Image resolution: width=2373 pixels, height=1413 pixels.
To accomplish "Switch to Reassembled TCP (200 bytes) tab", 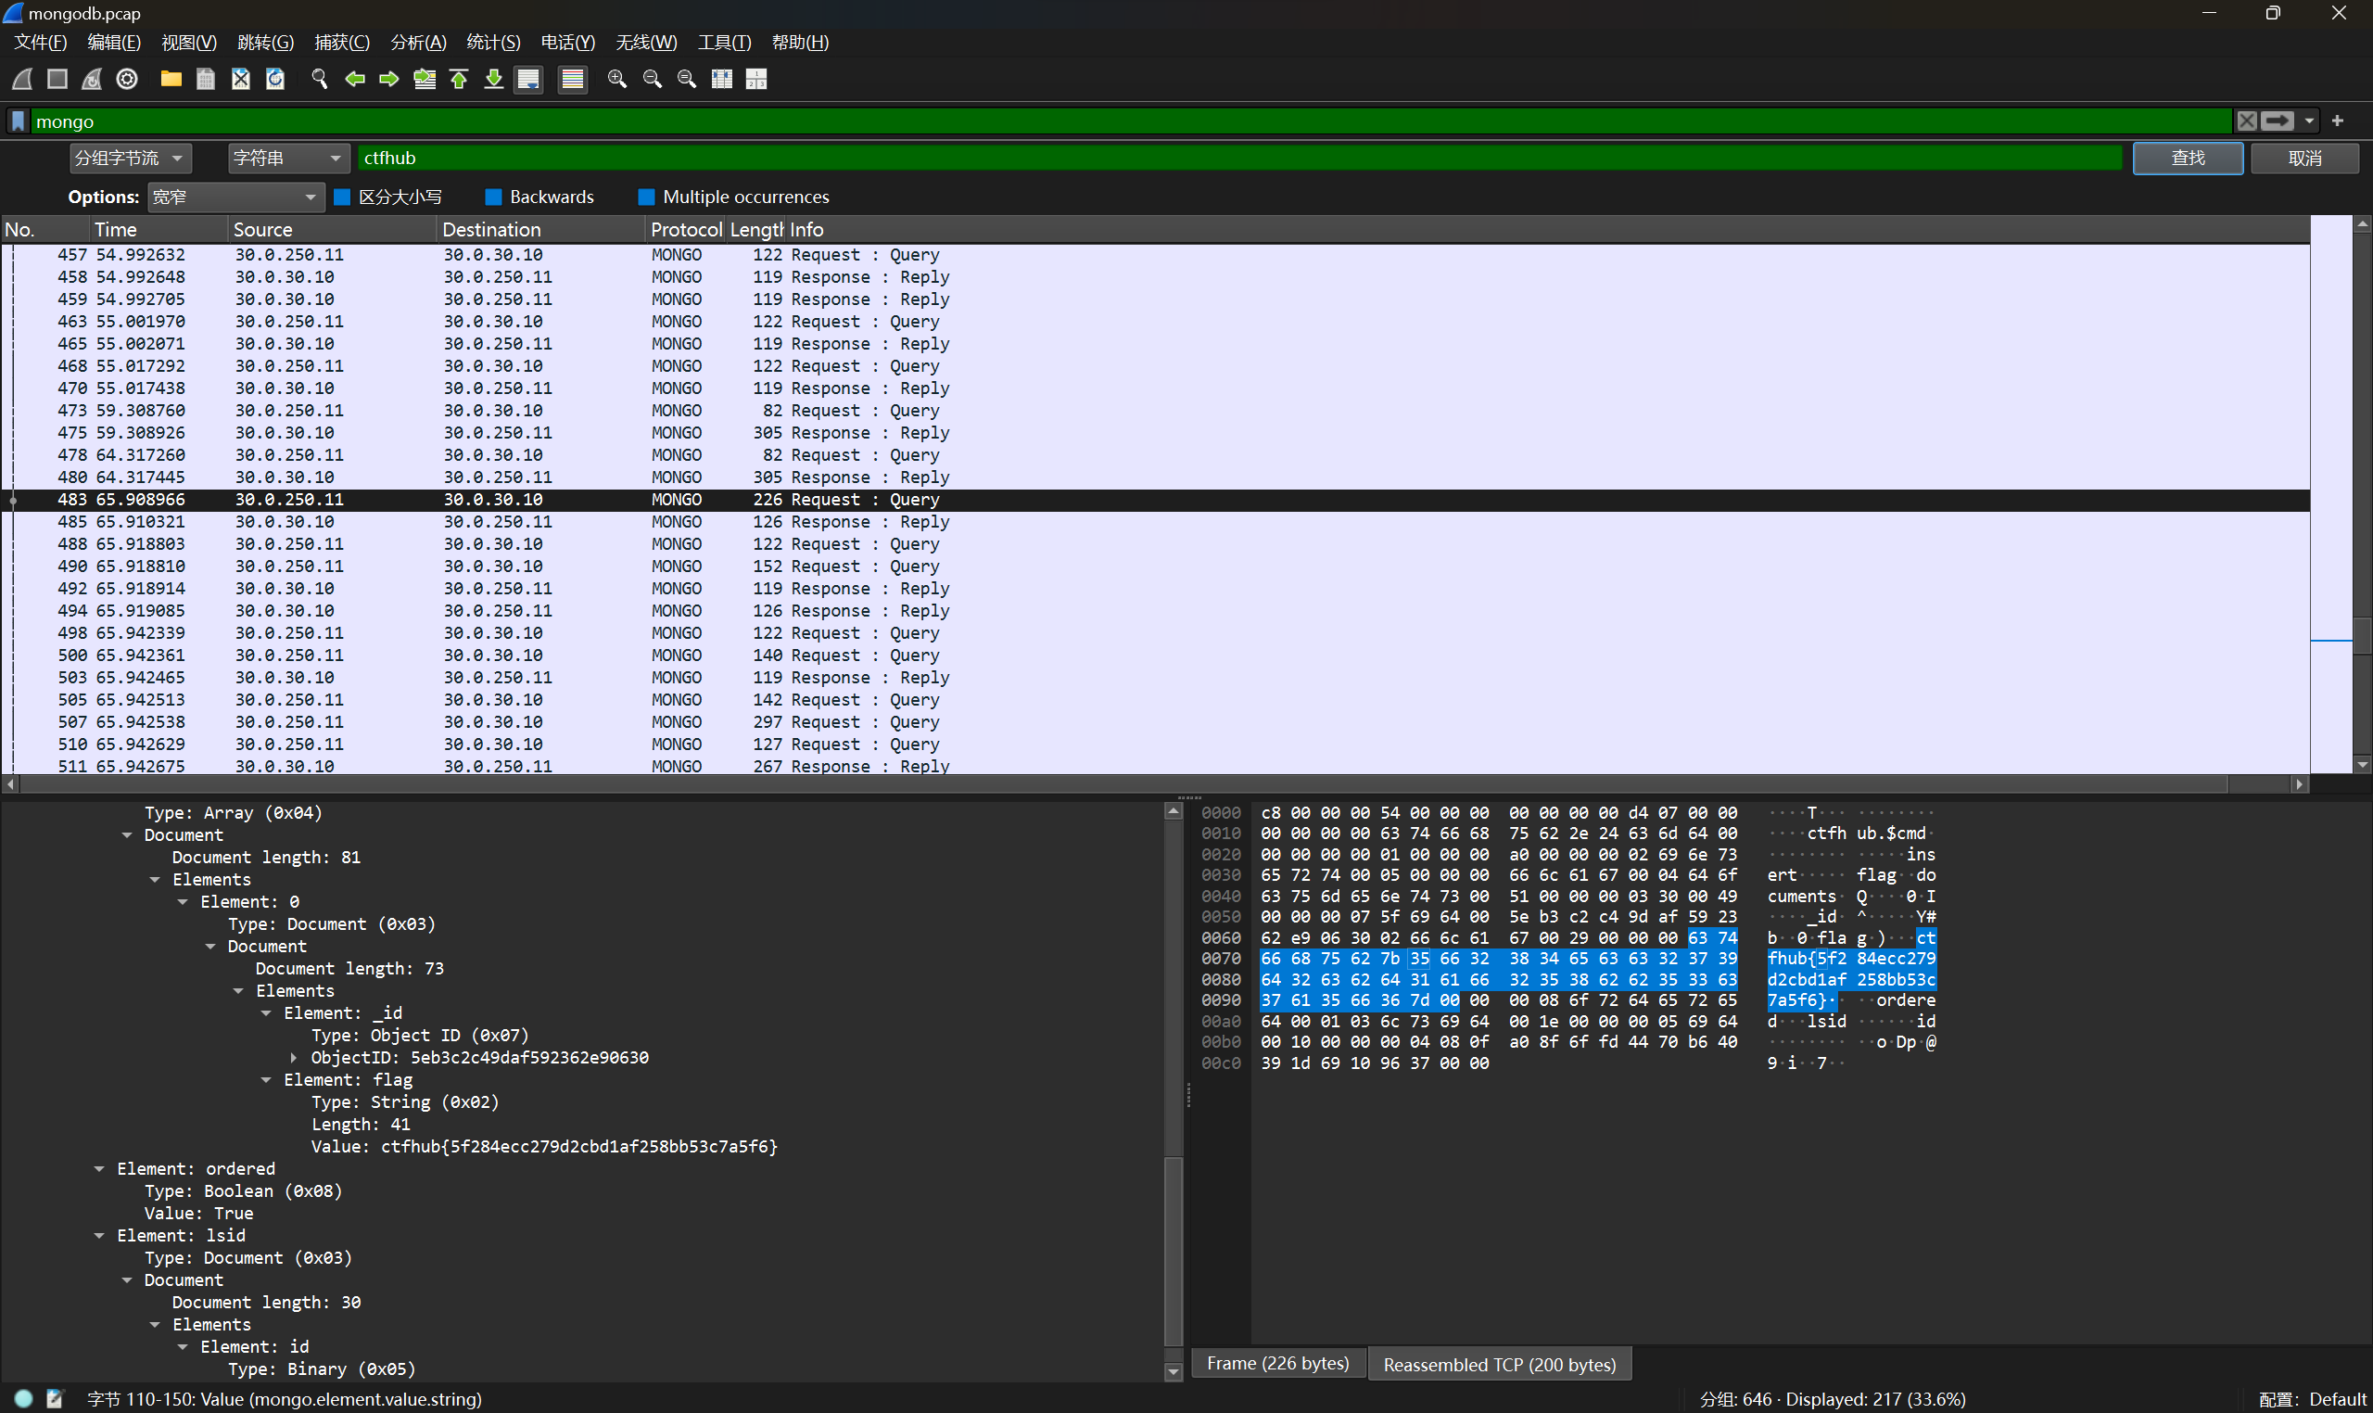I will (x=1499, y=1365).
